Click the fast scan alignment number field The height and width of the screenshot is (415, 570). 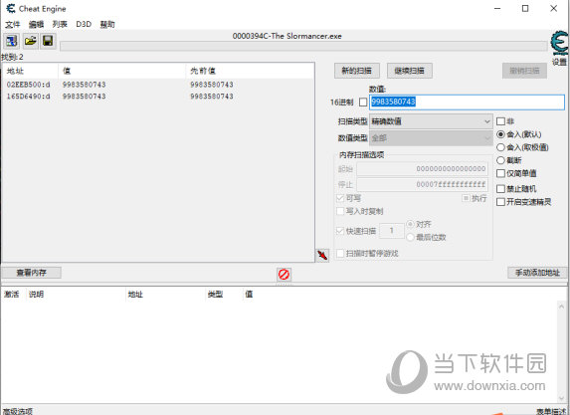pyautogui.click(x=392, y=231)
